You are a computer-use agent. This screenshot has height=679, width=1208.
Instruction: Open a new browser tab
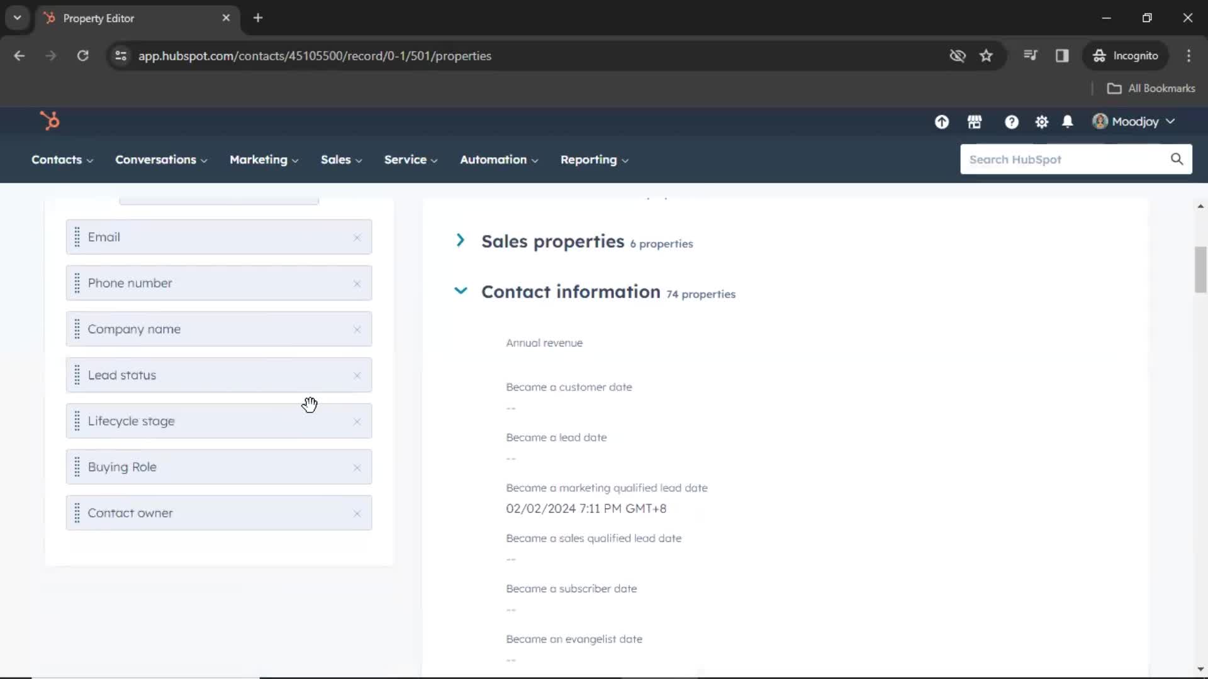pyautogui.click(x=257, y=18)
